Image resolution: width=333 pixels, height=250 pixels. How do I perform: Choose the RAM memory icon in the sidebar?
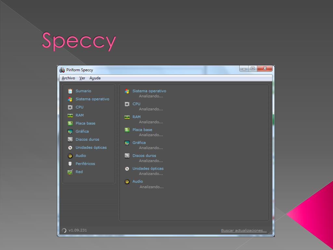[x=70, y=116]
